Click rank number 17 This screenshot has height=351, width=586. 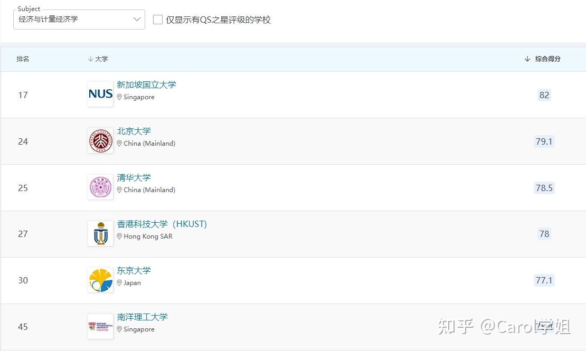pyautogui.click(x=23, y=95)
